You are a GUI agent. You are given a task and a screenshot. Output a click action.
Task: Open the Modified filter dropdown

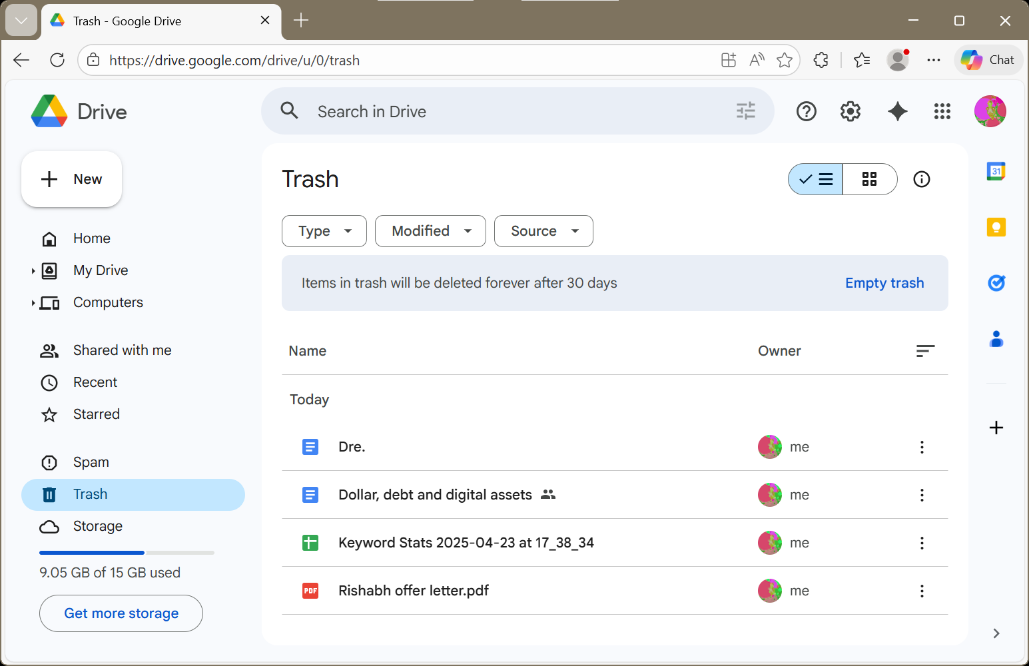(430, 231)
